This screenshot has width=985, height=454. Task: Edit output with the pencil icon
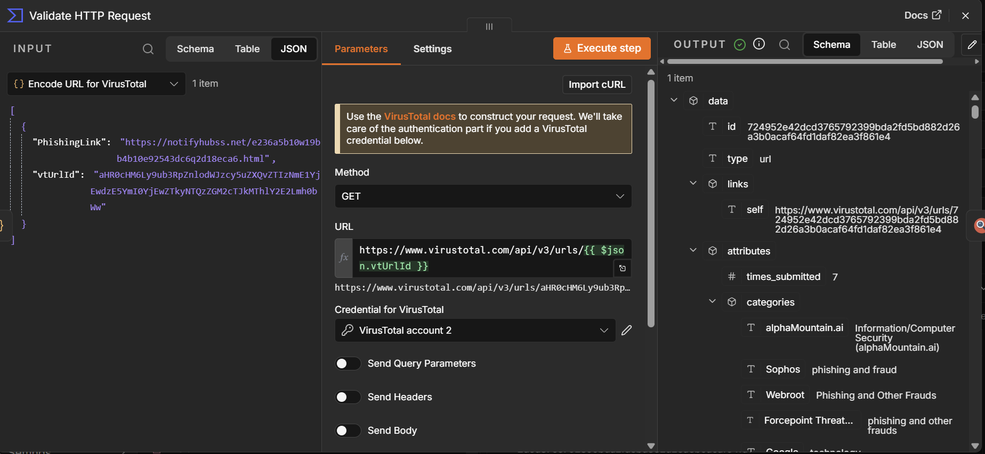pyautogui.click(x=972, y=45)
